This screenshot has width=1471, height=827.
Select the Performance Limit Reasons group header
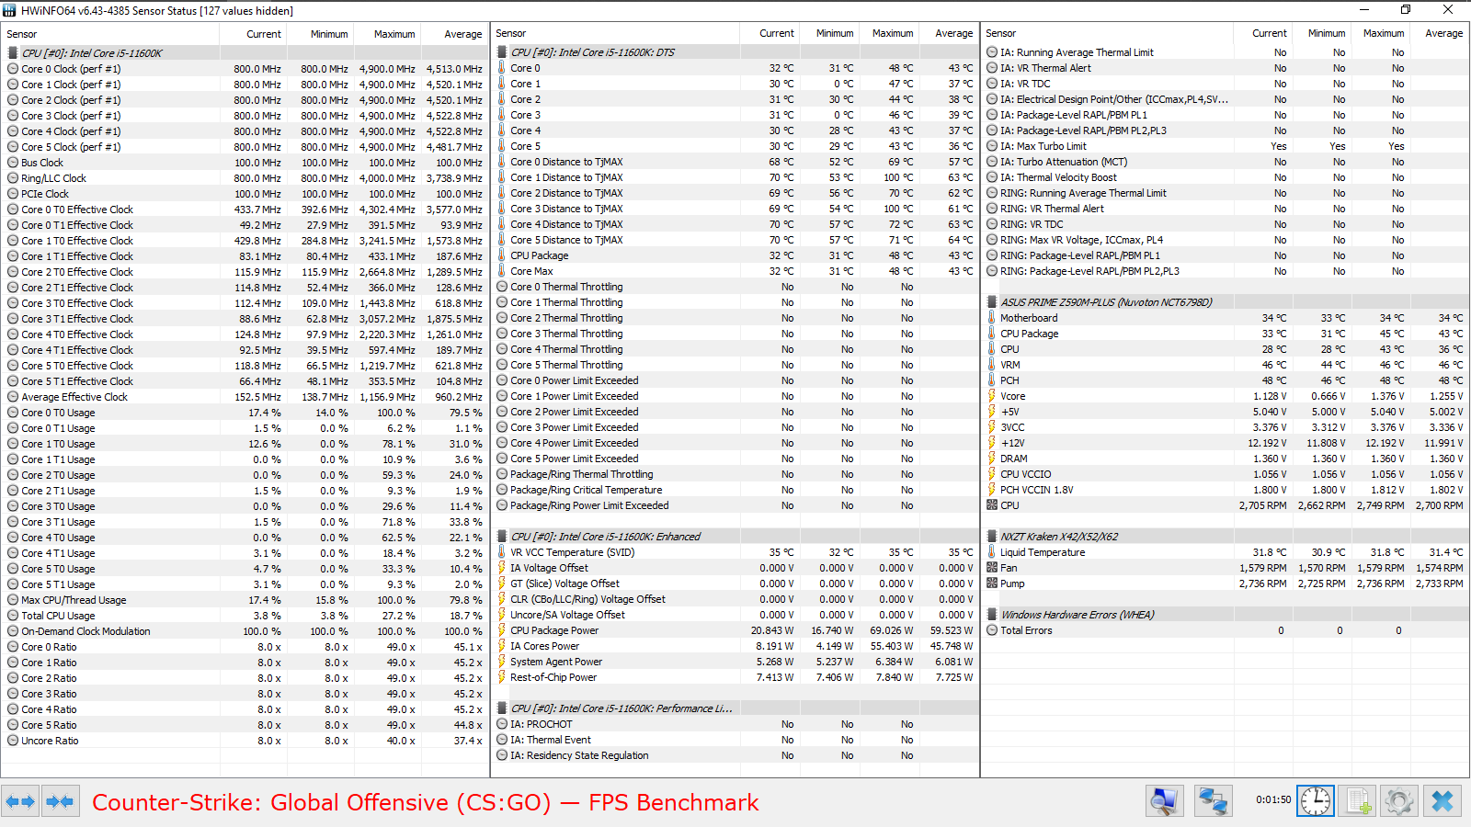point(735,708)
